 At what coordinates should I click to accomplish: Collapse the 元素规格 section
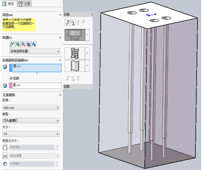(x=60, y=95)
